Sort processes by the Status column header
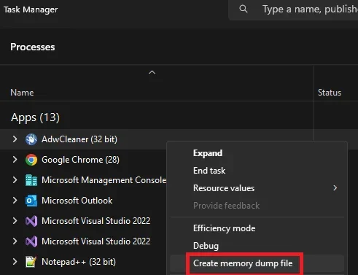This screenshot has width=358, height=275. pyautogui.click(x=330, y=93)
